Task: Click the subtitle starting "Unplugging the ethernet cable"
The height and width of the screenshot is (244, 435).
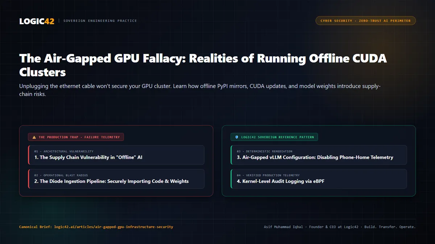Action: (x=200, y=90)
